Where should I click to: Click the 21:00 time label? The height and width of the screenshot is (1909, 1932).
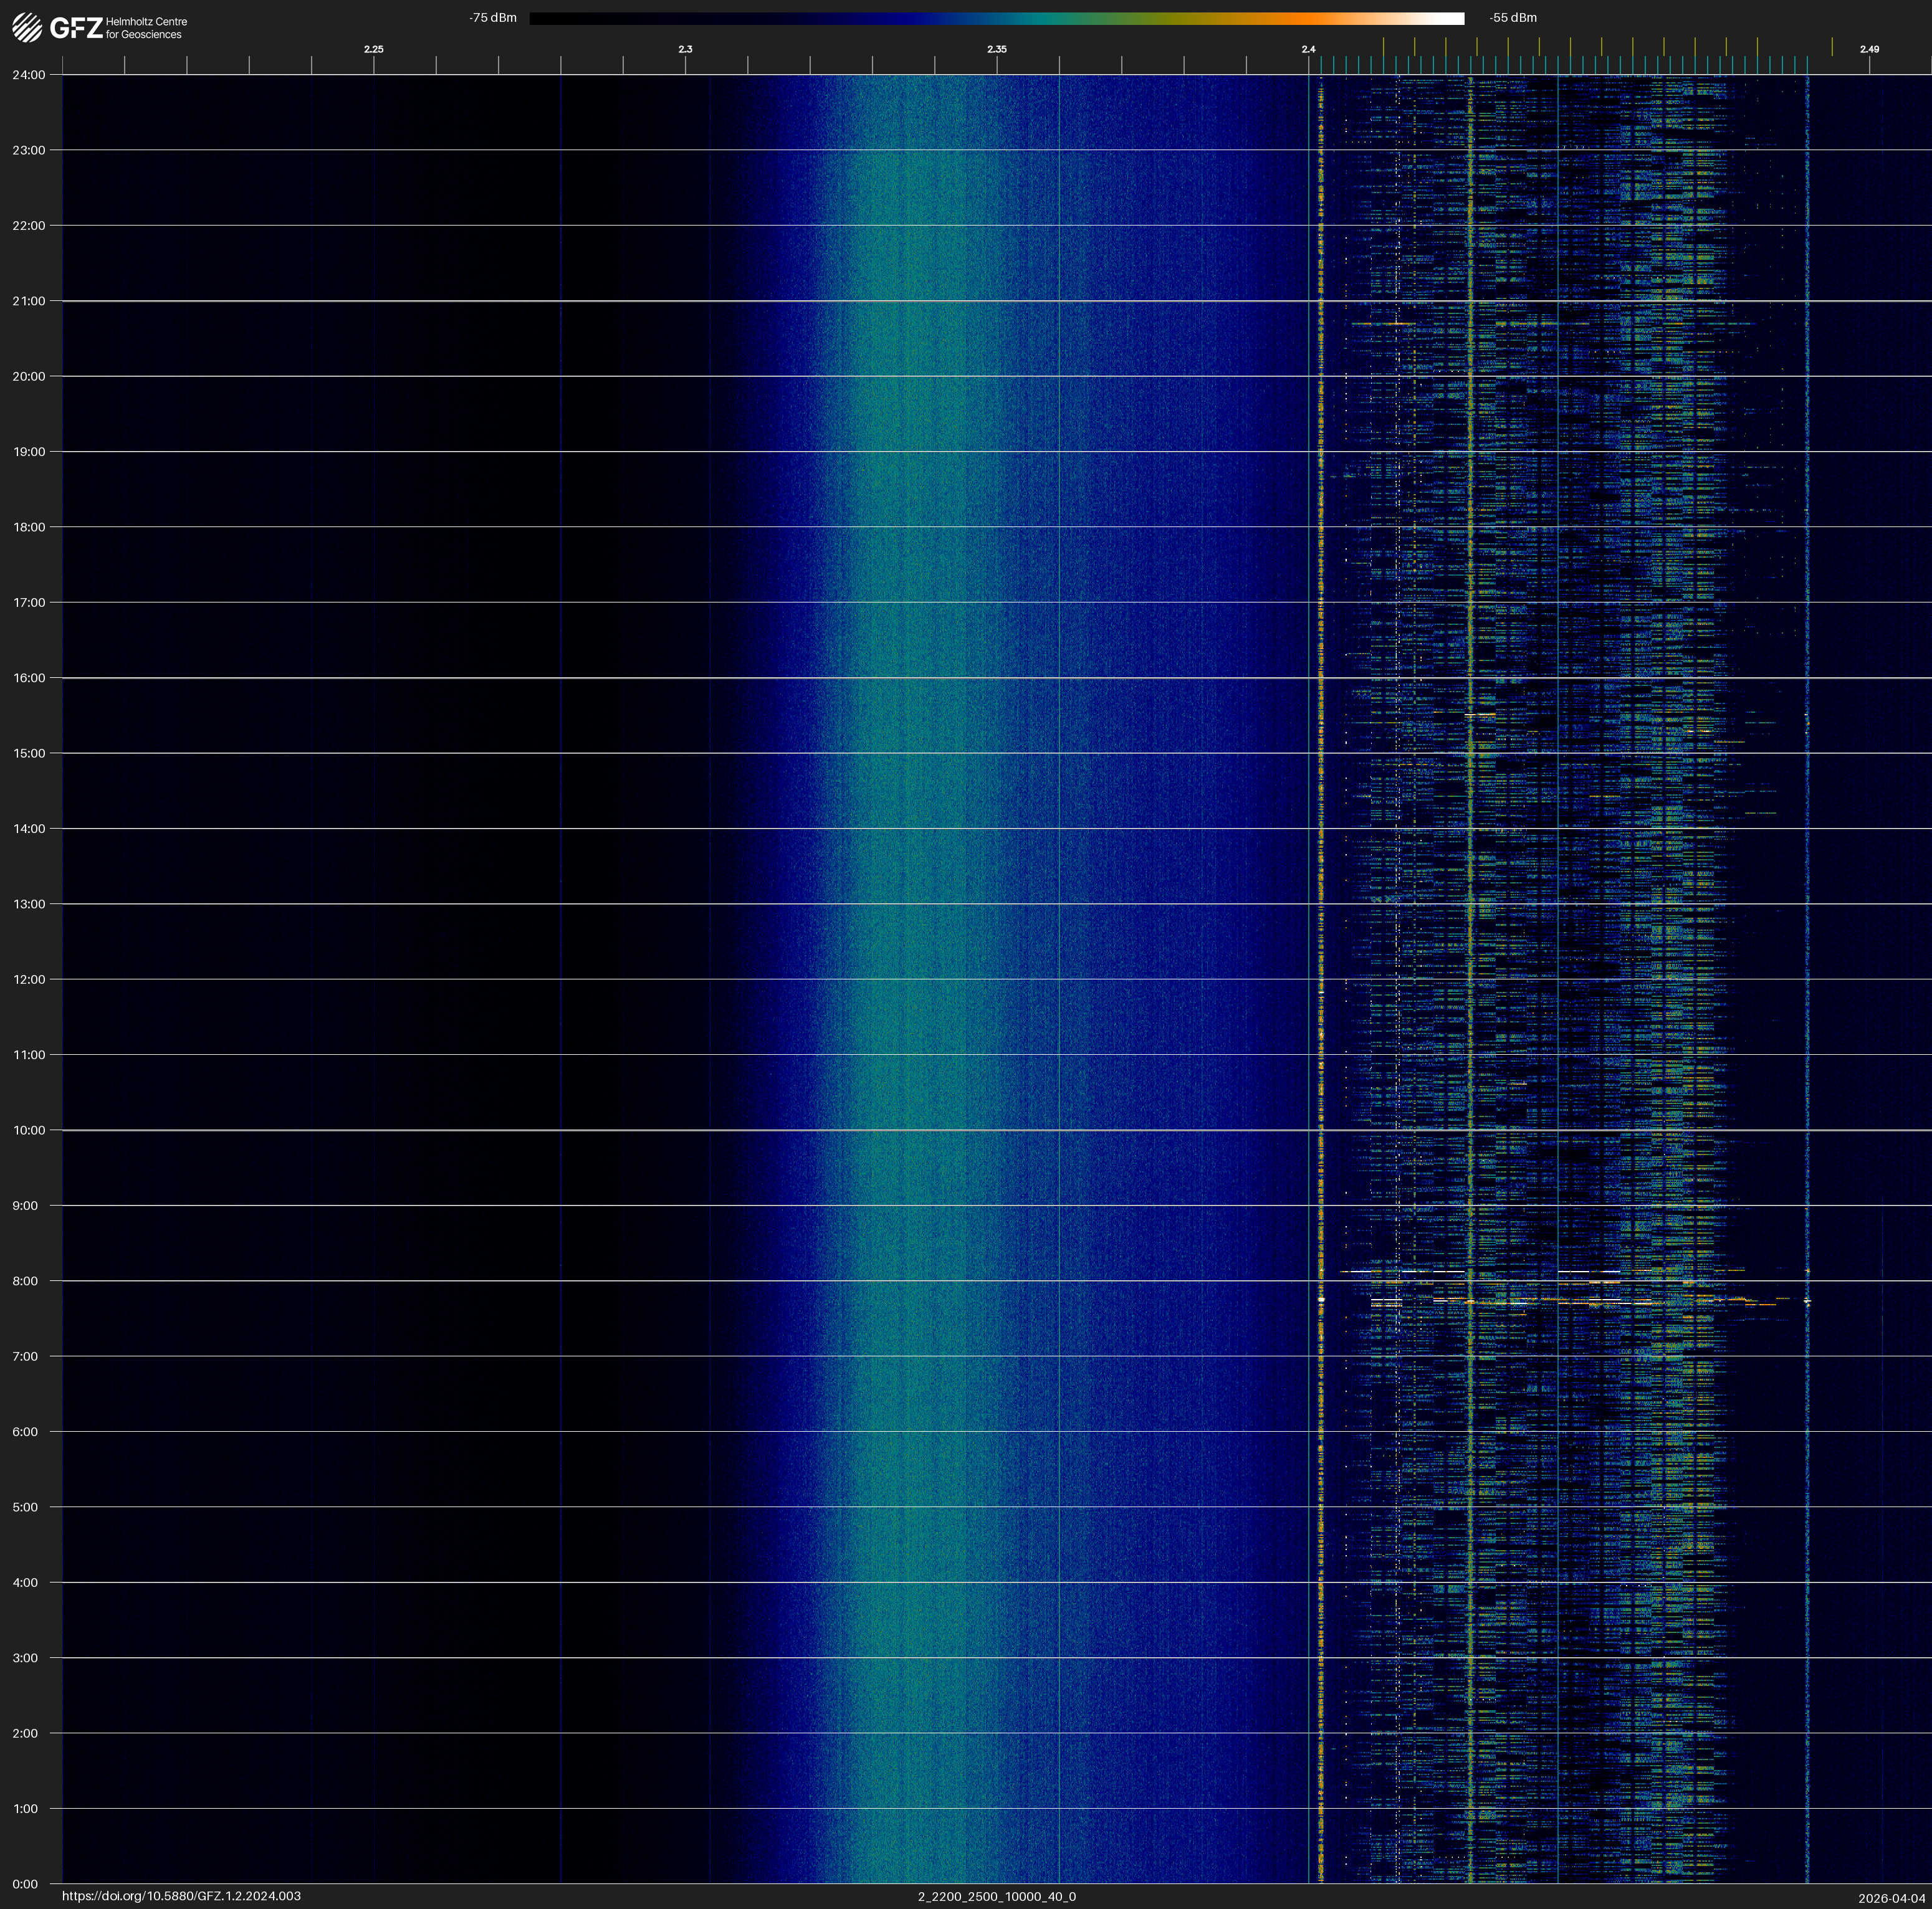[29, 301]
